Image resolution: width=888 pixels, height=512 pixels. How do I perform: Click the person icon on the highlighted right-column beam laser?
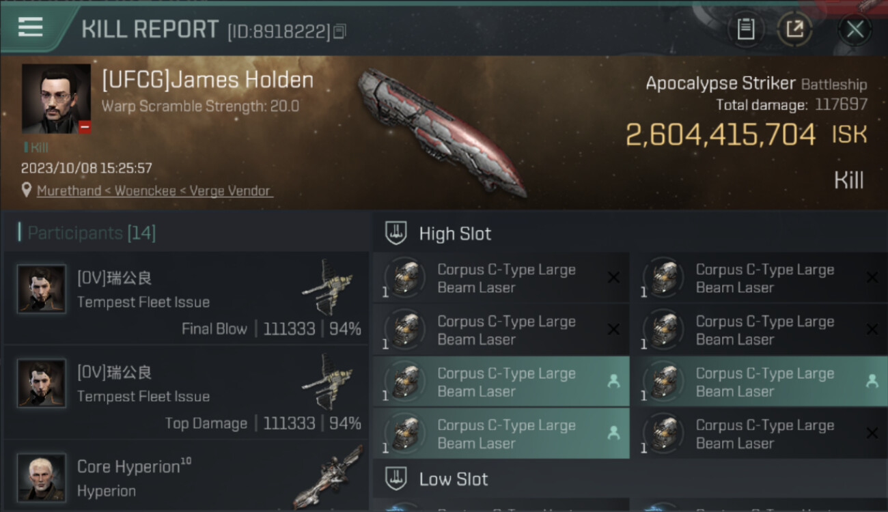[872, 381]
